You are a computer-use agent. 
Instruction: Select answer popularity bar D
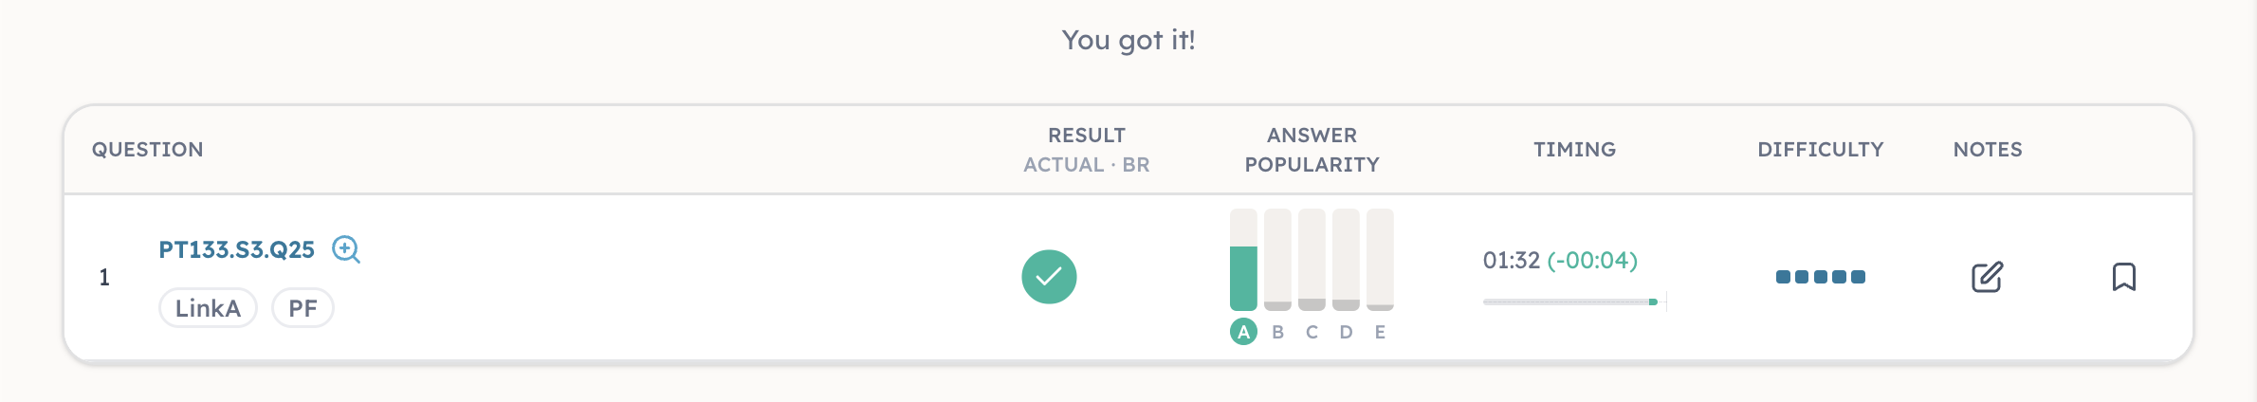1346,260
